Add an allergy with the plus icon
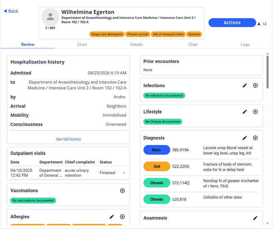Screen dimensions: 273x229 coord(122,217)
